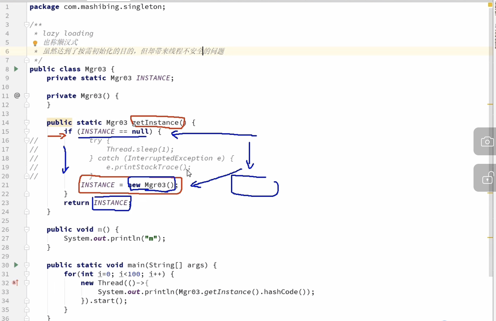Click the 'null' keyword in the if condition
This screenshot has width=496, height=321.
click(x=140, y=131)
